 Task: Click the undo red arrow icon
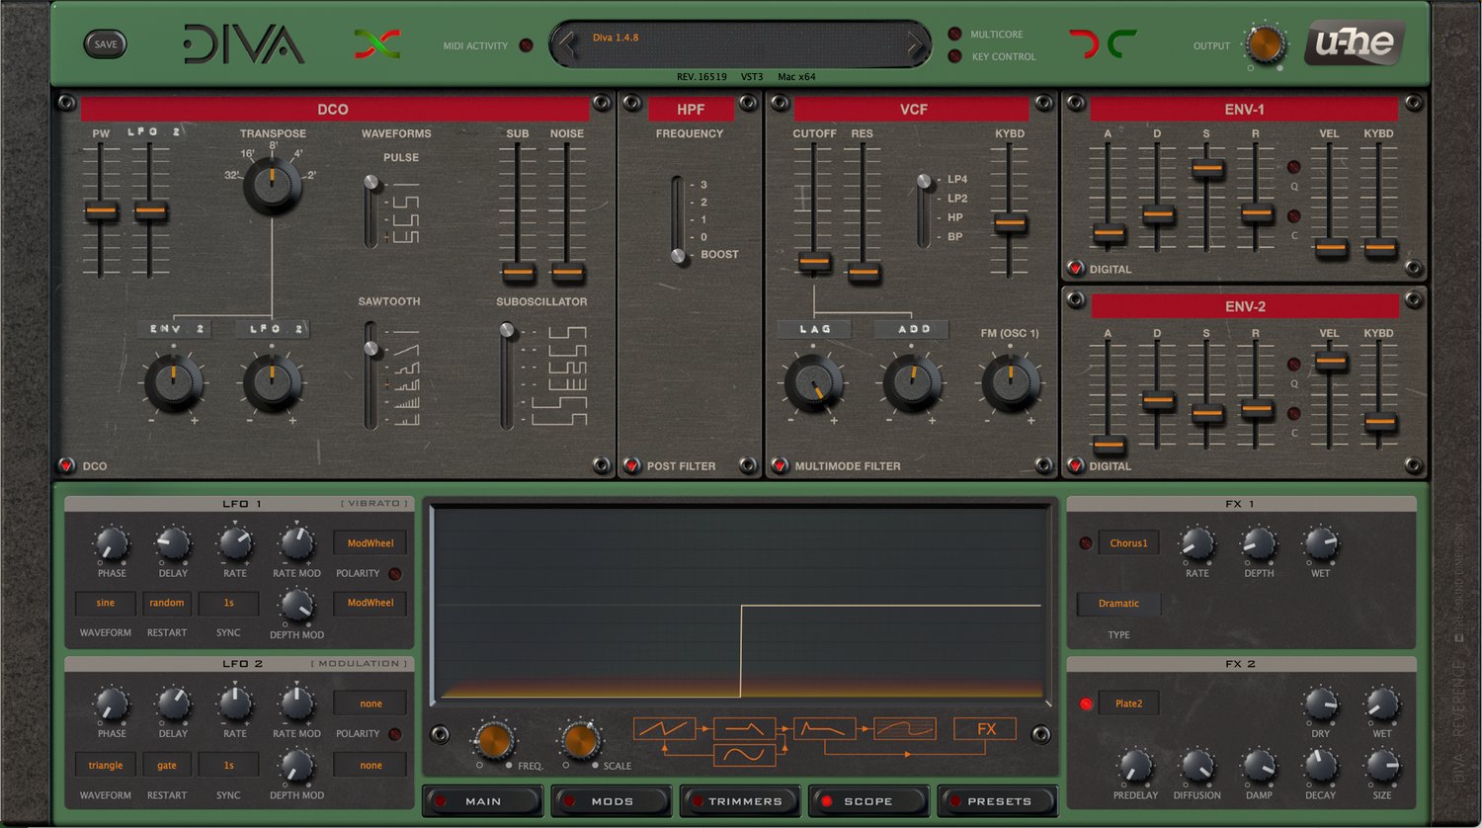1084,44
